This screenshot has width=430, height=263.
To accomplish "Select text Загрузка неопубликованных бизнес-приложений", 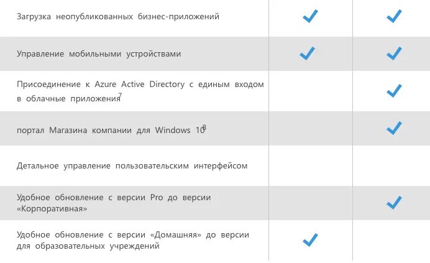I will [118, 16].
